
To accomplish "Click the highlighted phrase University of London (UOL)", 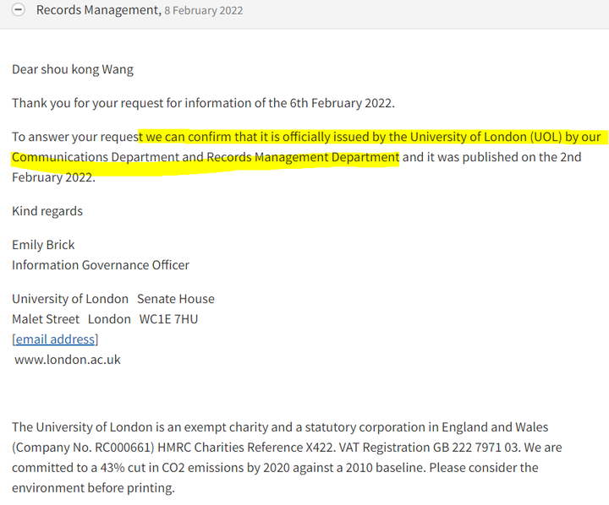I will [486, 137].
